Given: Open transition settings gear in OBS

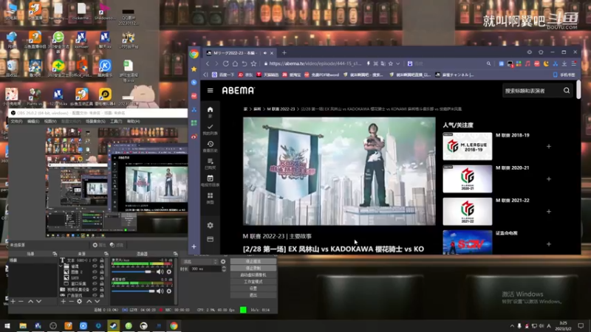Looking at the screenshot, I should click(x=223, y=261).
